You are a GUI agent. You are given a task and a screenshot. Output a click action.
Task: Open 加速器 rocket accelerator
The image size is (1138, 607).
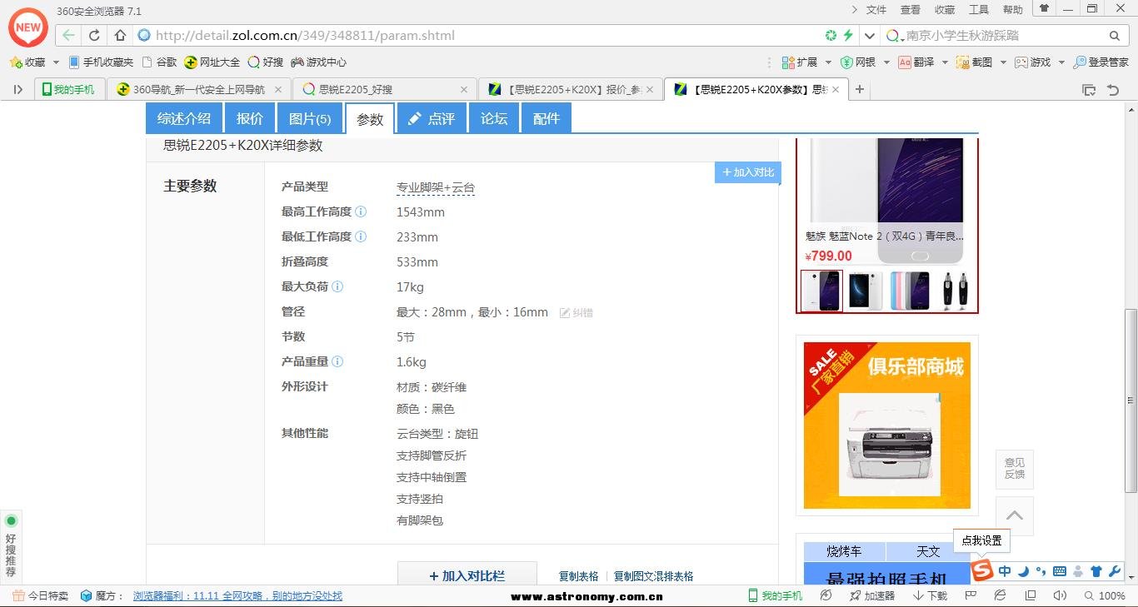pos(872,595)
